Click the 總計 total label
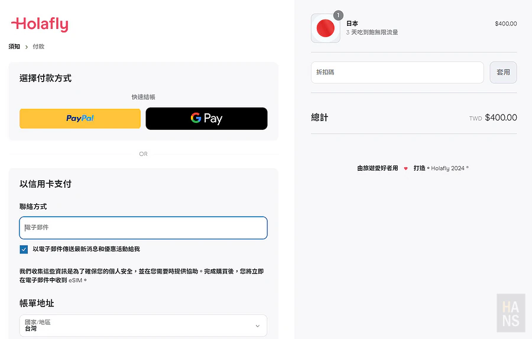The height and width of the screenshot is (339, 532). coord(320,118)
